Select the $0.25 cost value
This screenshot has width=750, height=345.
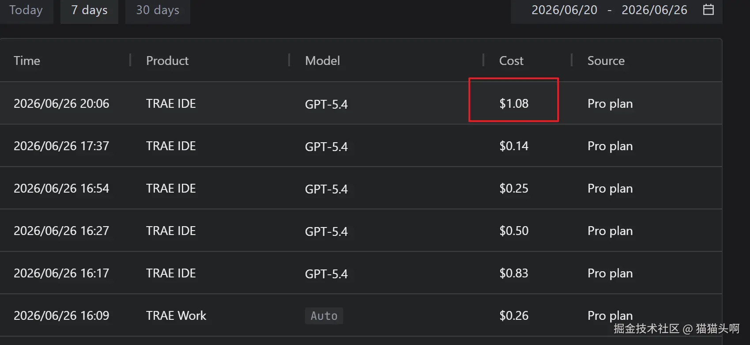pos(514,188)
